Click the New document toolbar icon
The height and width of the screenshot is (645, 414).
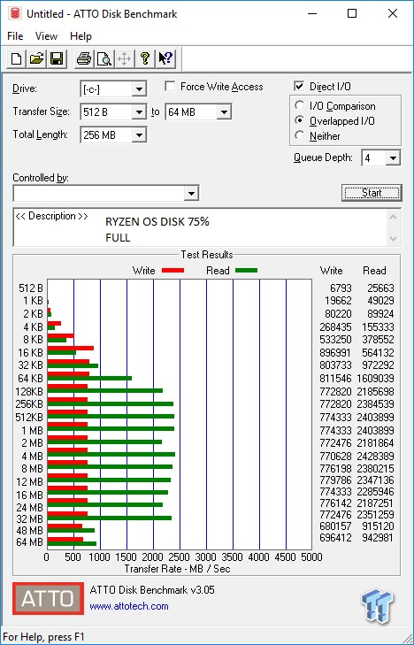[x=17, y=58]
